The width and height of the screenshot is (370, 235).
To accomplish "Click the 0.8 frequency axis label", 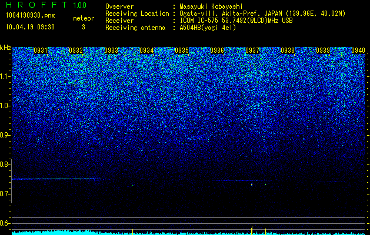I will click(5, 164).
